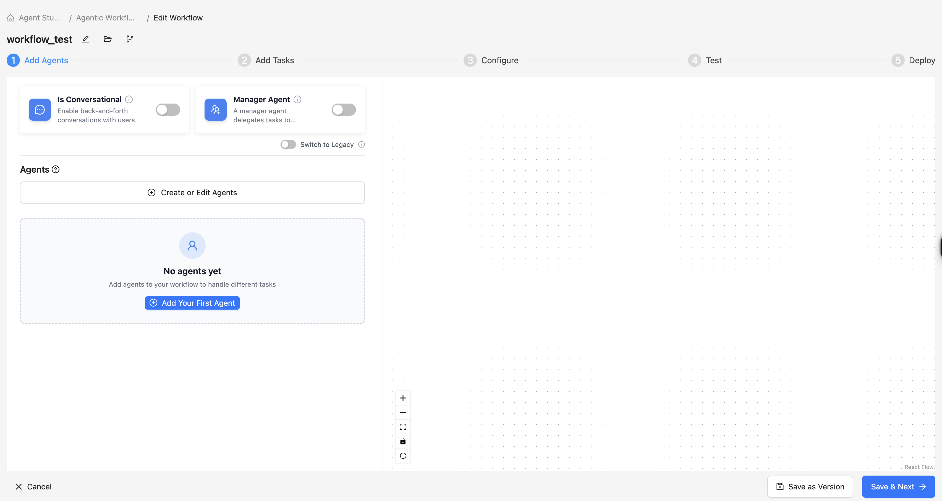
Task: Open the folder icon beside workflow name
Action: [108, 39]
